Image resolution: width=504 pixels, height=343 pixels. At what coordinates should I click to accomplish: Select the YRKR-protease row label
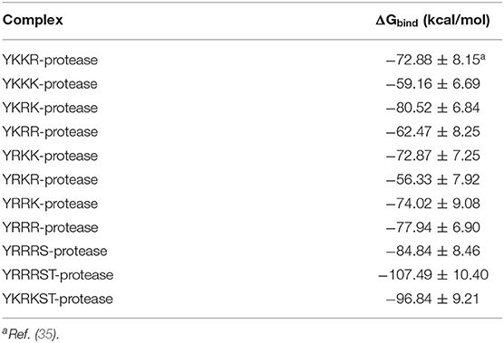tap(50, 180)
